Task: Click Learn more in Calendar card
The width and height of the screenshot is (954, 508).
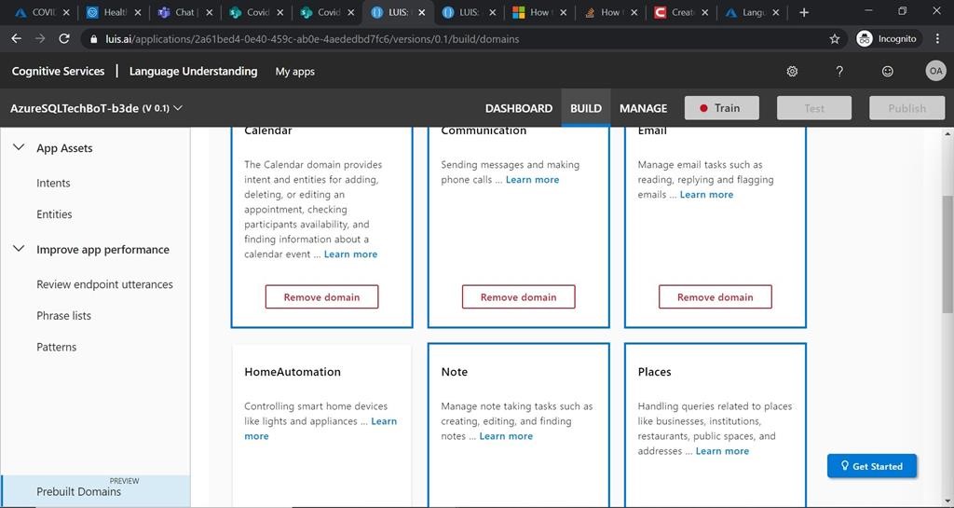Action: (350, 254)
